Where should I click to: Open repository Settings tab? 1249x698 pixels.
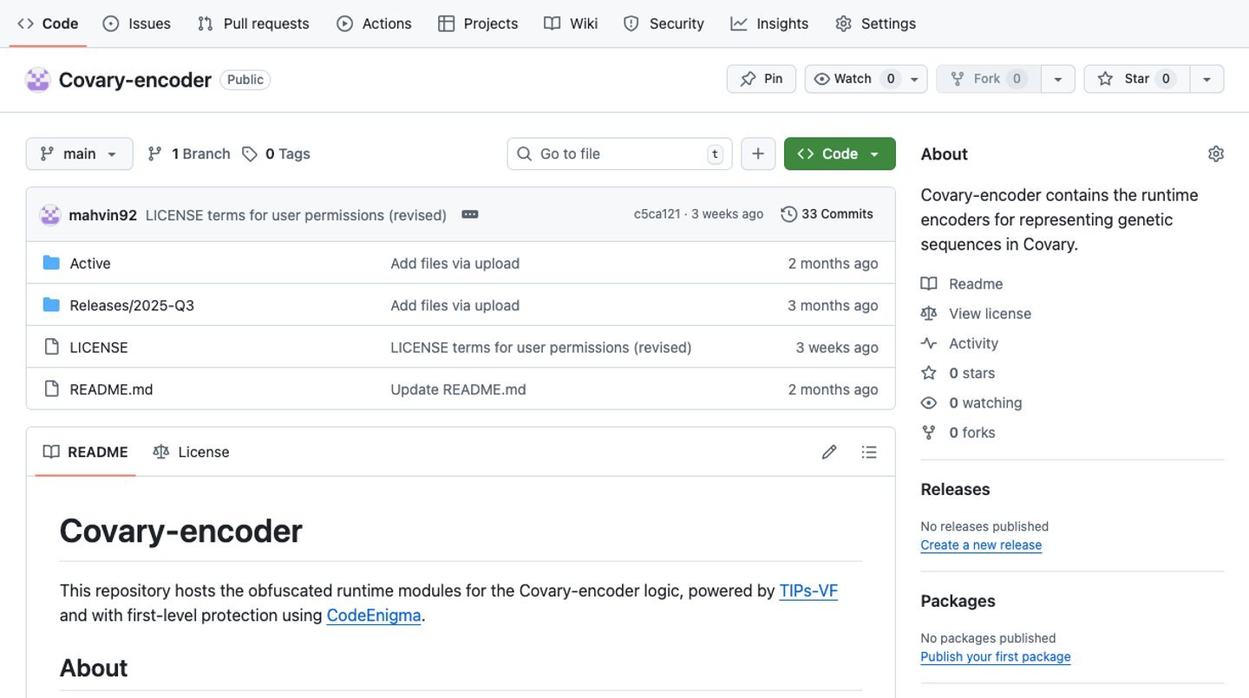[875, 23]
